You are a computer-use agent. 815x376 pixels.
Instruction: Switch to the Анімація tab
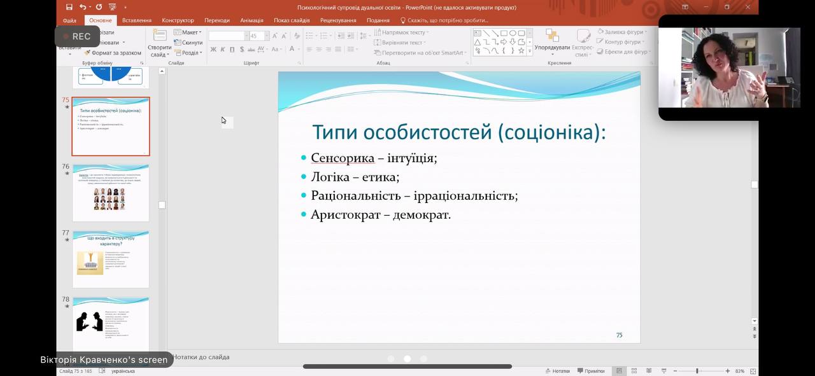[x=252, y=20]
